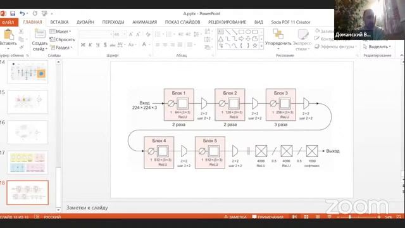Image resolution: width=405 pixels, height=228 pixels.
Task: Align text to the left
Action: pyautogui.click(x=158, y=45)
